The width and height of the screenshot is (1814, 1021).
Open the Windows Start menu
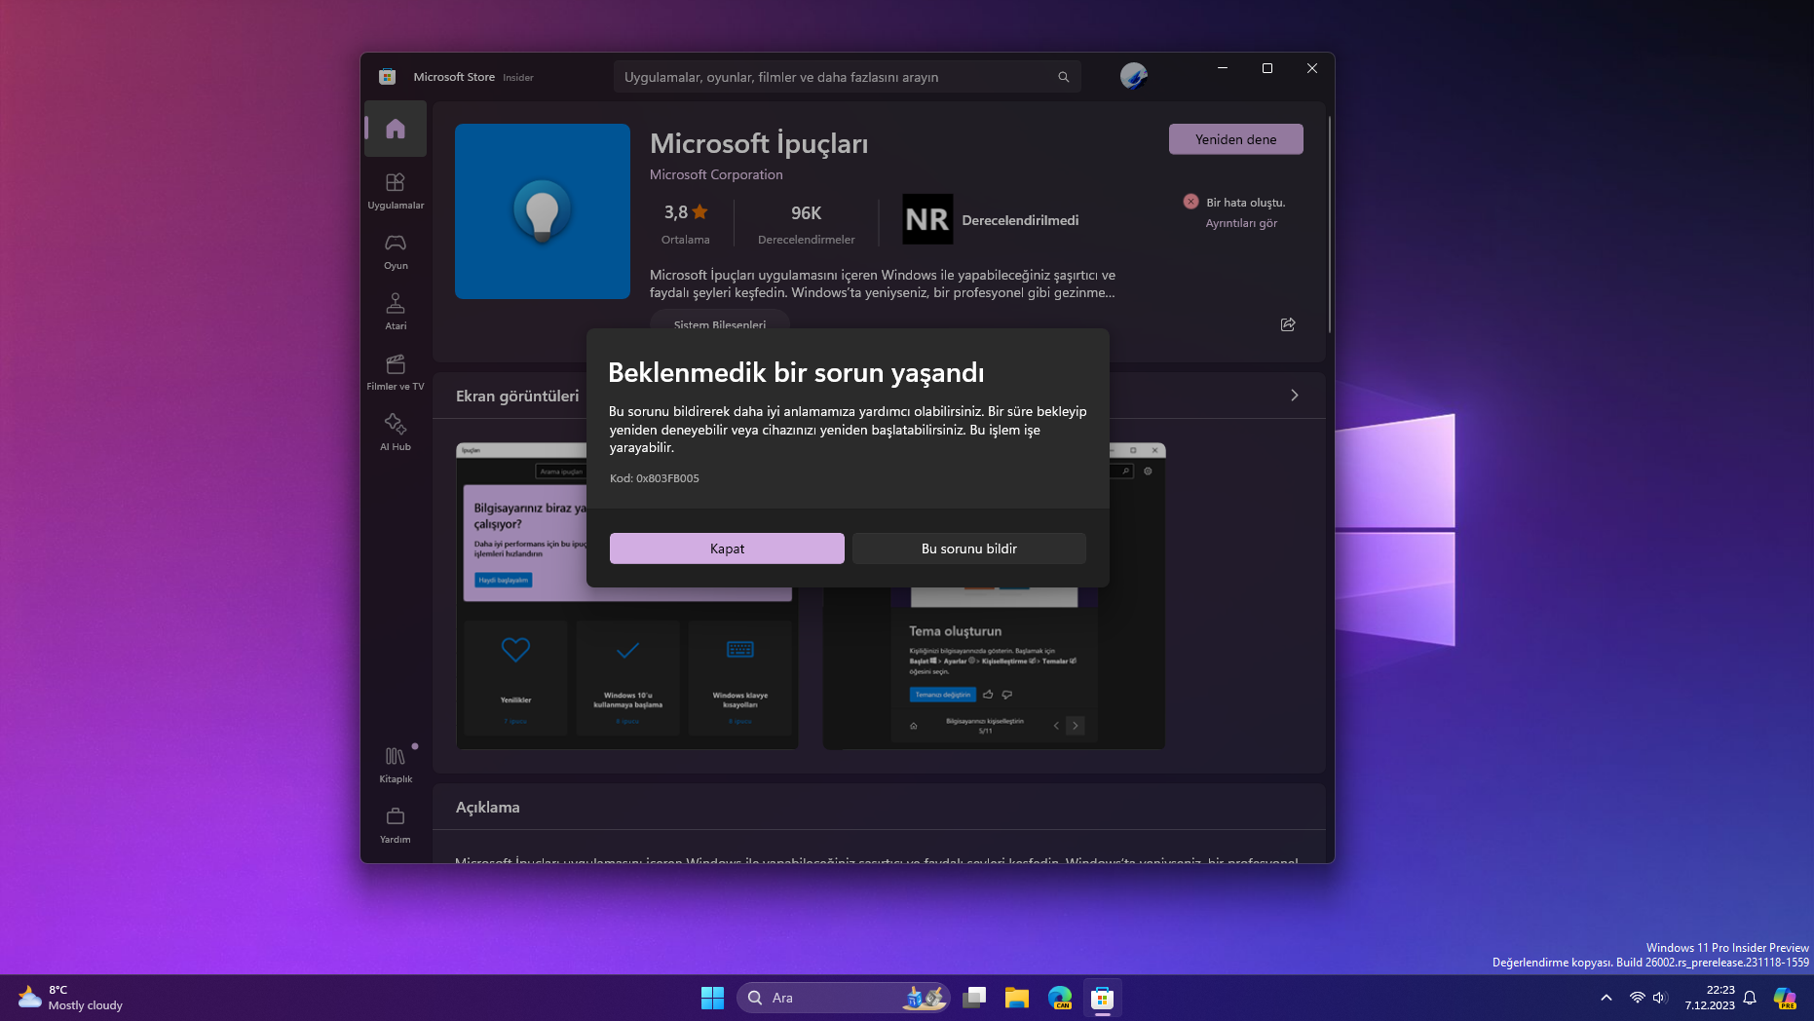[712, 998]
